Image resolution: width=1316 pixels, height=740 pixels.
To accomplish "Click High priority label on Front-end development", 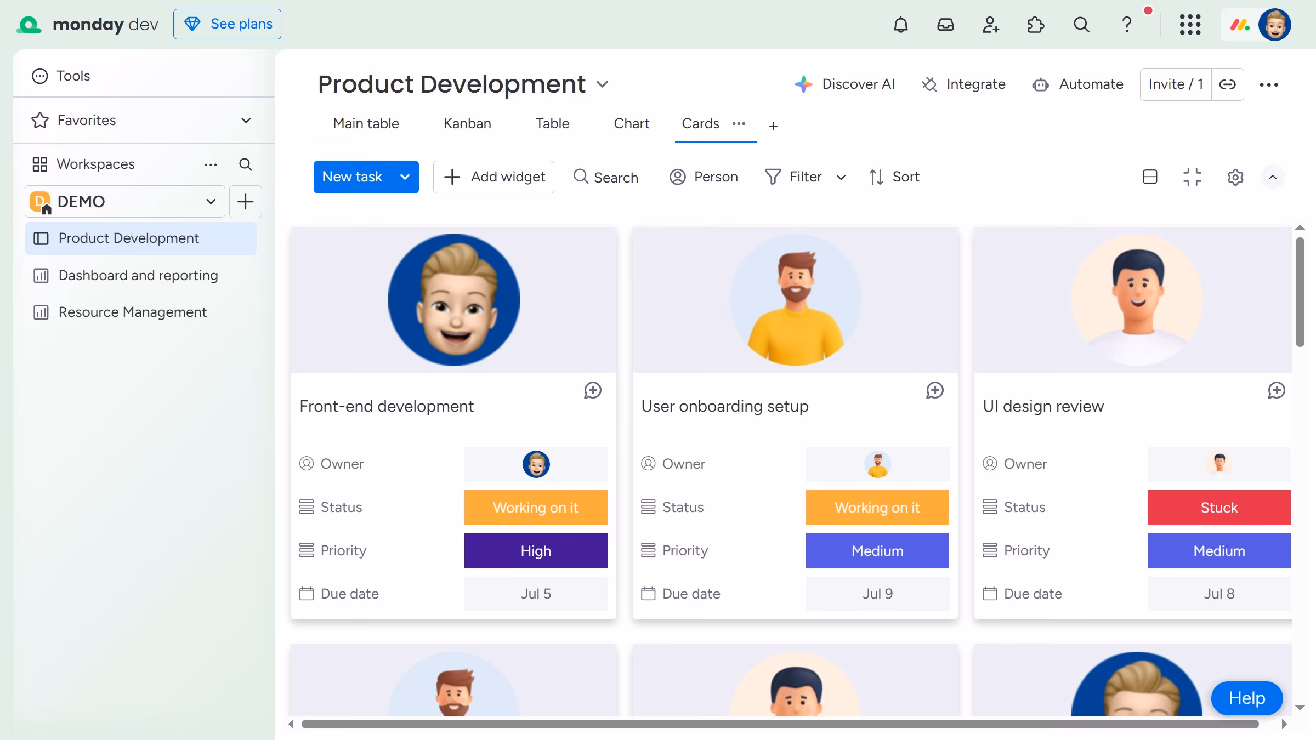I will point(536,551).
